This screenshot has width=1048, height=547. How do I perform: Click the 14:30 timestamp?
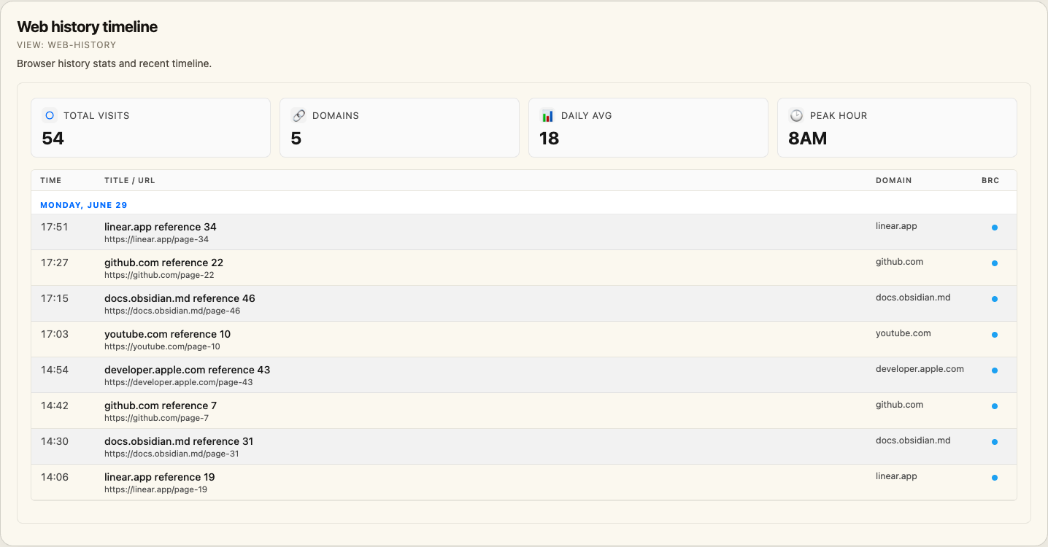pyautogui.click(x=55, y=441)
